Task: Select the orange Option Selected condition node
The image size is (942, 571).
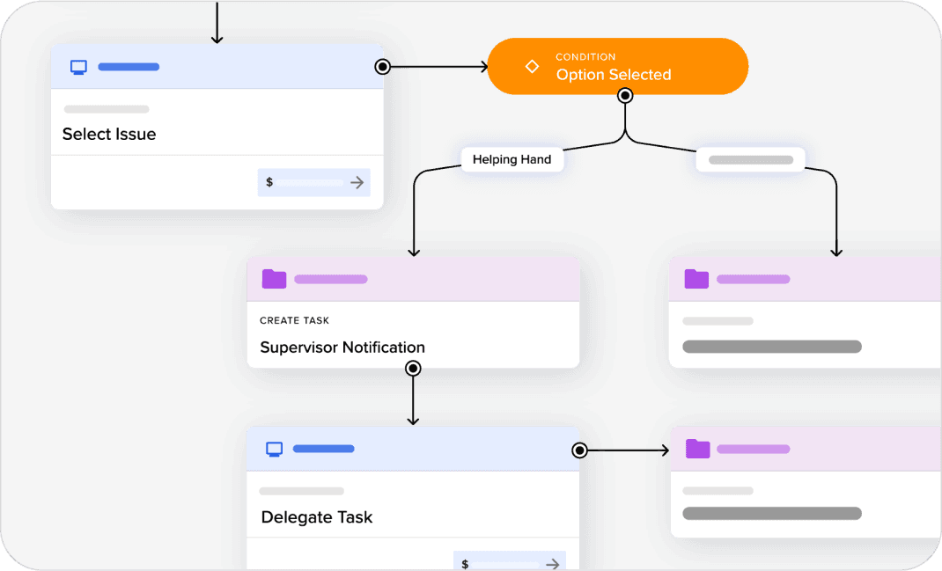Action: [x=617, y=67]
